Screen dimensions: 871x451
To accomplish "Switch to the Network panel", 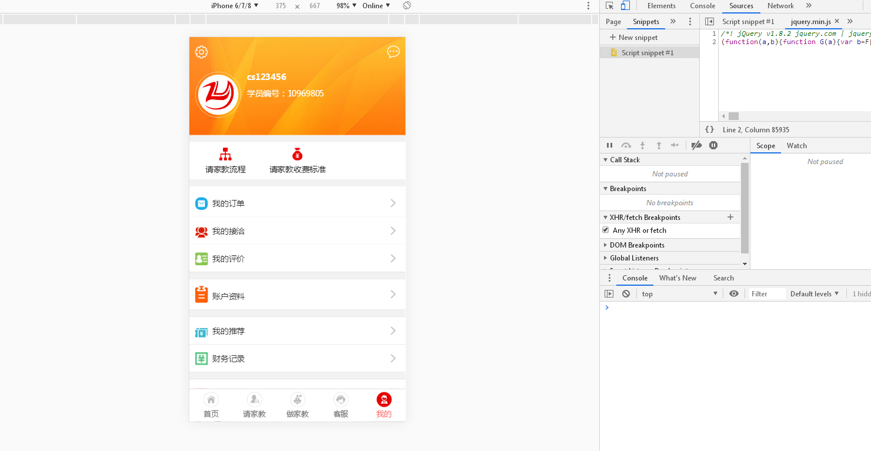I will tap(780, 6).
